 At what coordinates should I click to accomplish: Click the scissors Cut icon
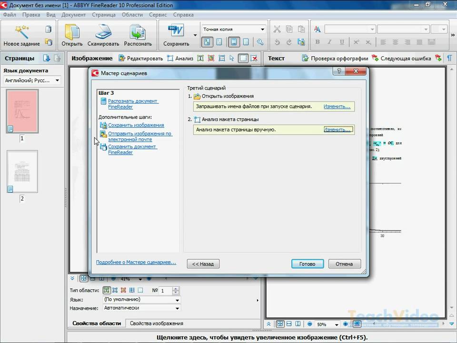(277, 29)
